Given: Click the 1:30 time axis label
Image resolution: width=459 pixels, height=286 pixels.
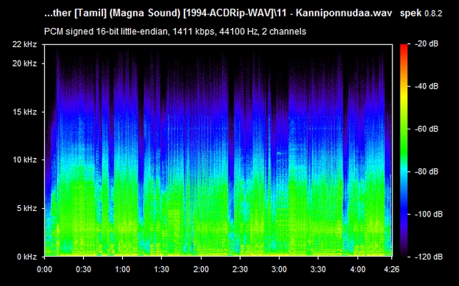Looking at the screenshot, I should pyautogui.click(x=162, y=269).
